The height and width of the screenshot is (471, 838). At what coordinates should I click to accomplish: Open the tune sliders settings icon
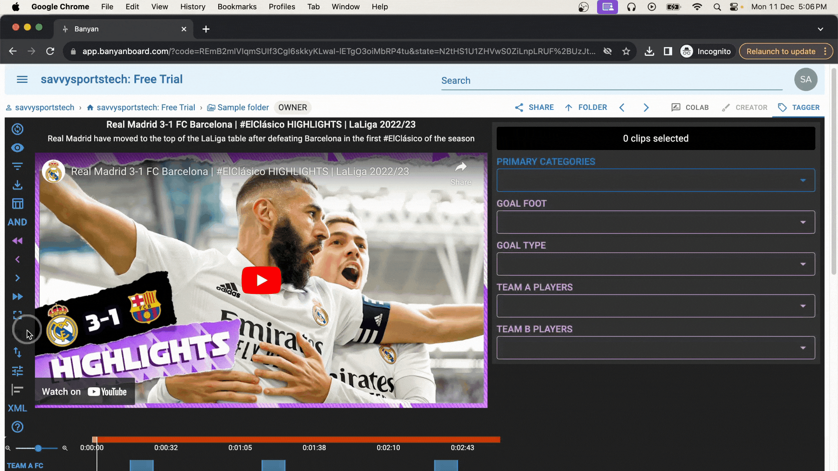(x=17, y=371)
